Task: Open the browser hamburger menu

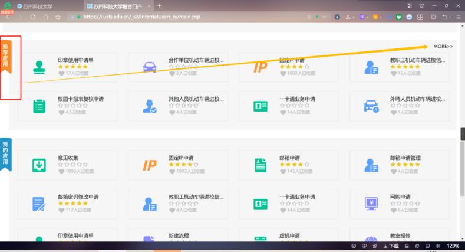Action: pos(458,17)
